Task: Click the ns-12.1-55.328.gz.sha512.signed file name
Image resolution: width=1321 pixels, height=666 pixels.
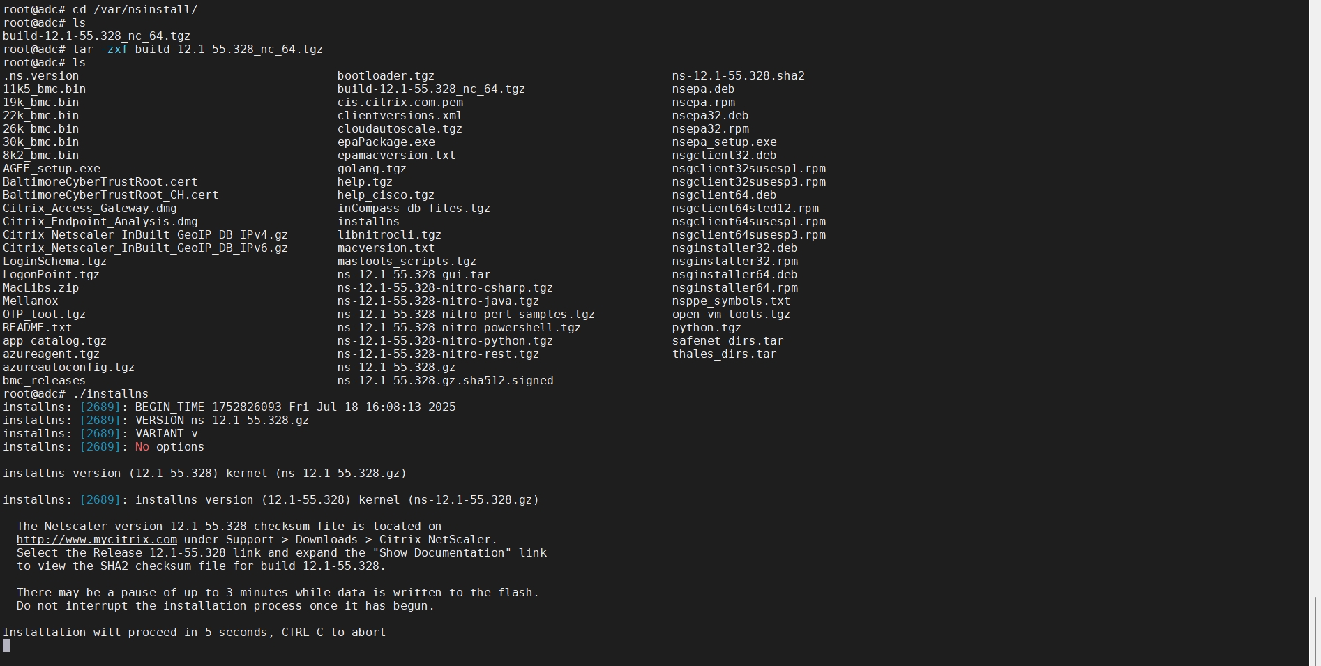Action: [x=445, y=381]
